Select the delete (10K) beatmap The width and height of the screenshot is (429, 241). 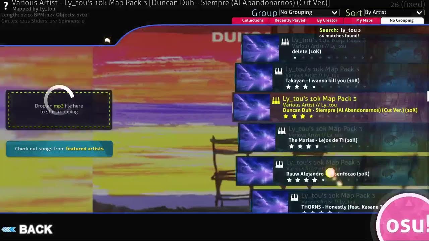tap(335, 48)
